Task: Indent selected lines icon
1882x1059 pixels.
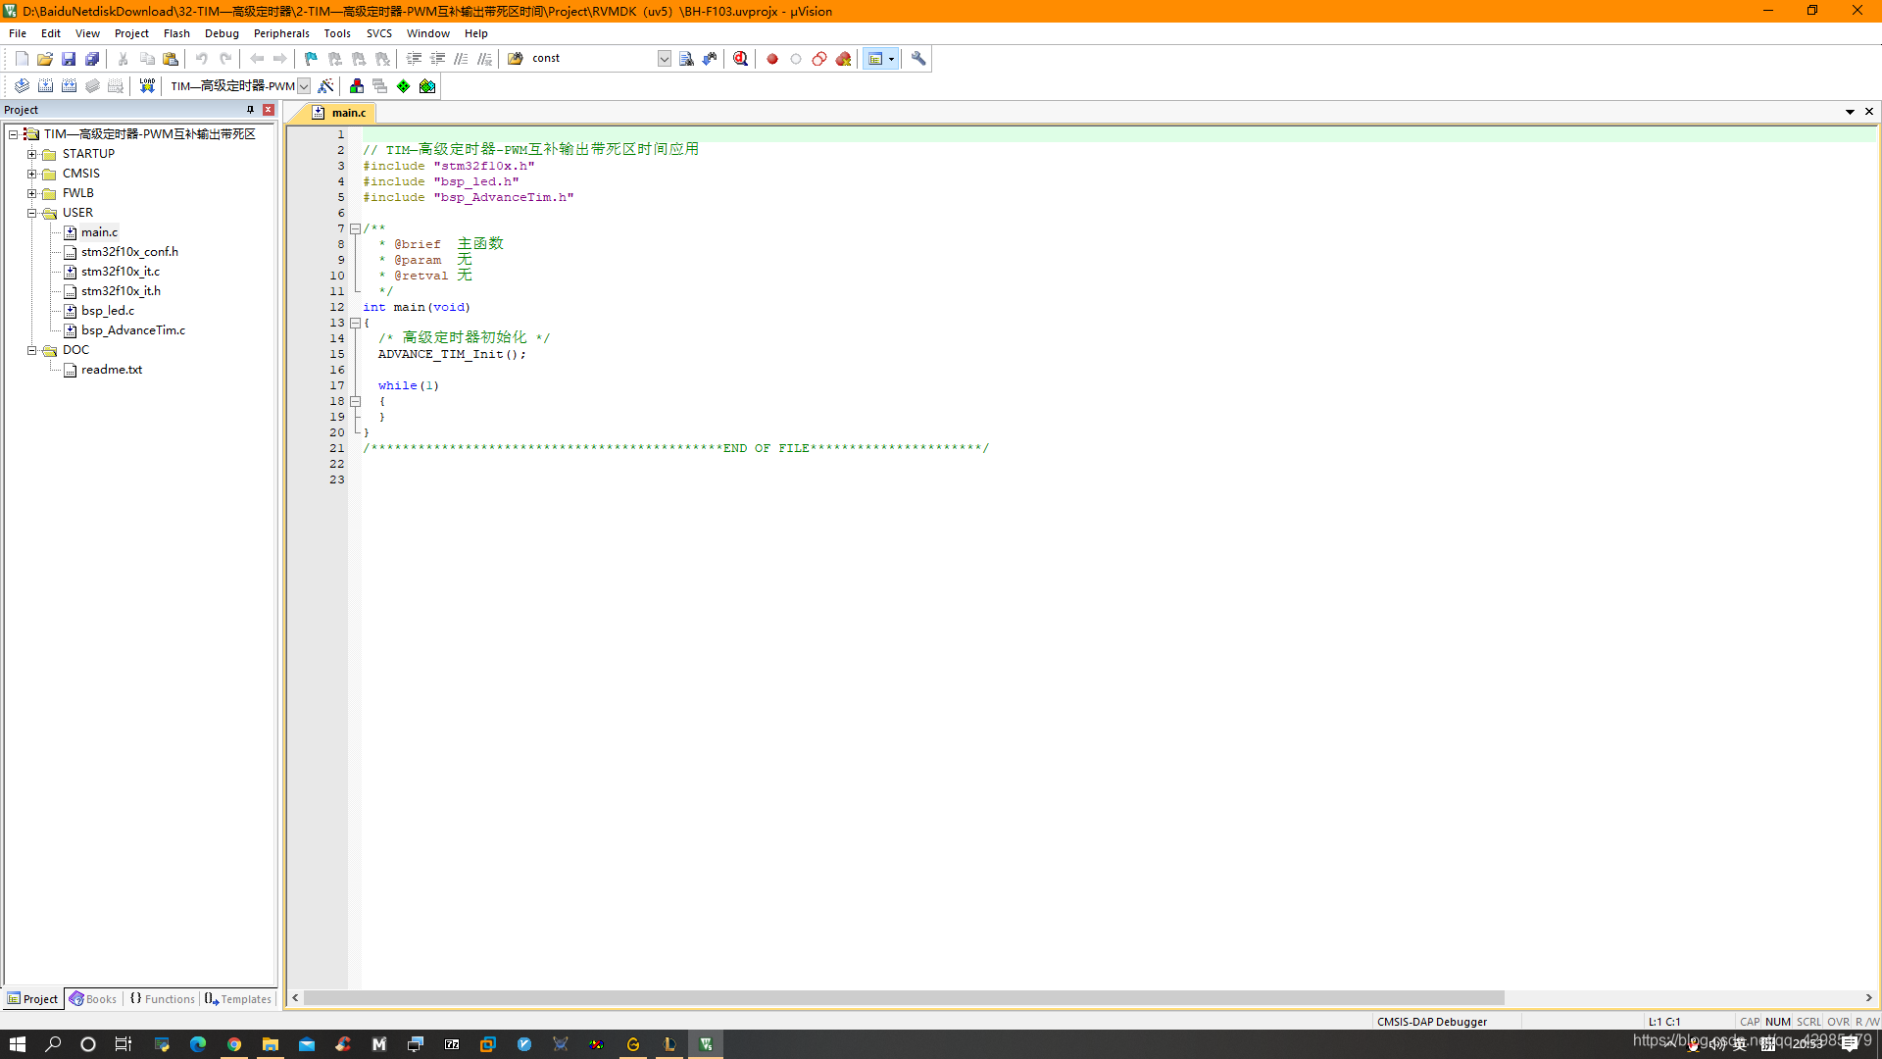Action: click(x=414, y=59)
